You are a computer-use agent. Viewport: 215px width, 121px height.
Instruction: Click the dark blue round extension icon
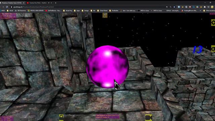pos(193,7)
